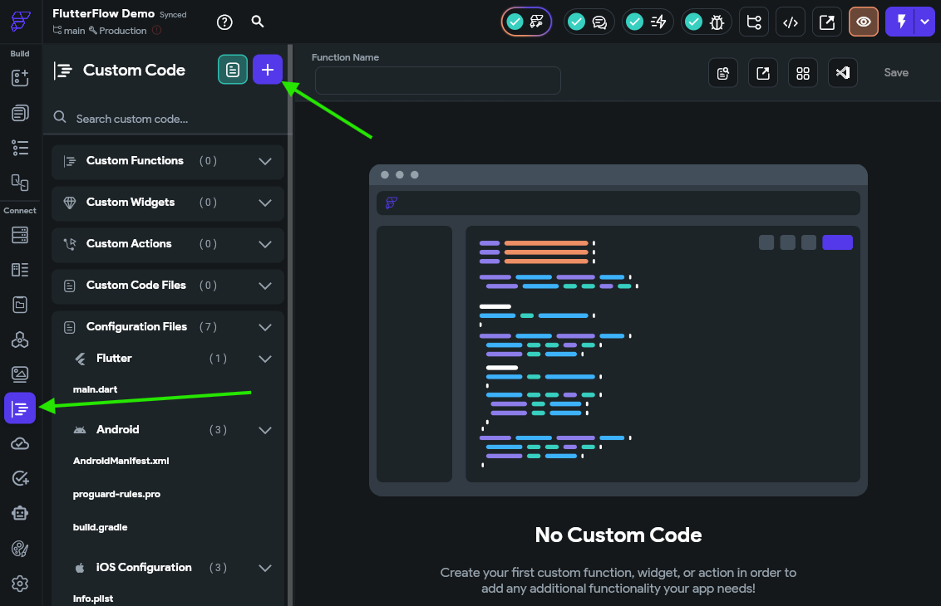
Task: Open Info.plist file
Action: (93, 599)
